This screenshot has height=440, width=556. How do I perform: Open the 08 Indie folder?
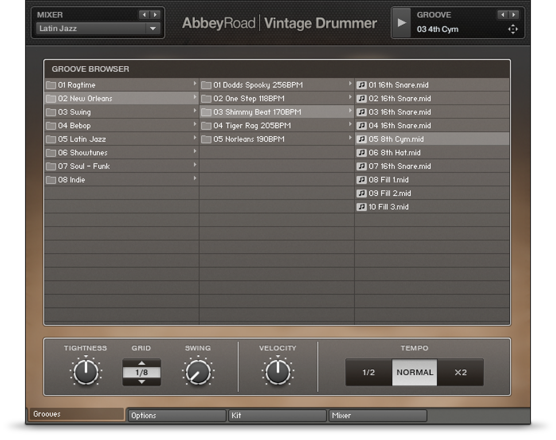(x=121, y=180)
